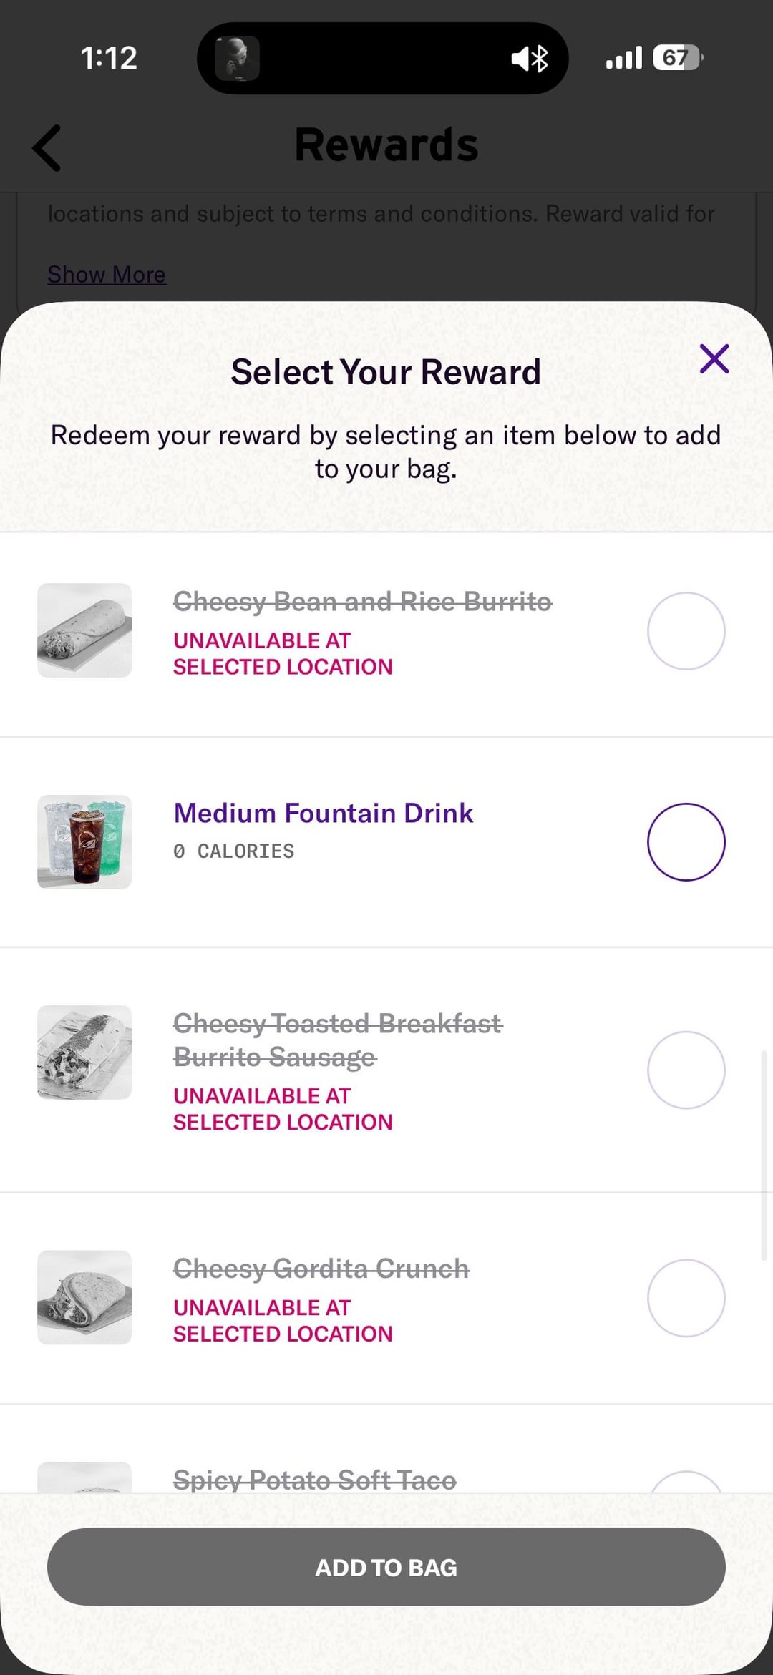Tap the now-playing thumbnail in Dynamic Island

(237, 58)
